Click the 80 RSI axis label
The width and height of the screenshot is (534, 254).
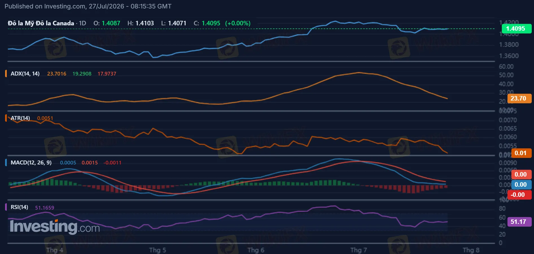coord(502,208)
